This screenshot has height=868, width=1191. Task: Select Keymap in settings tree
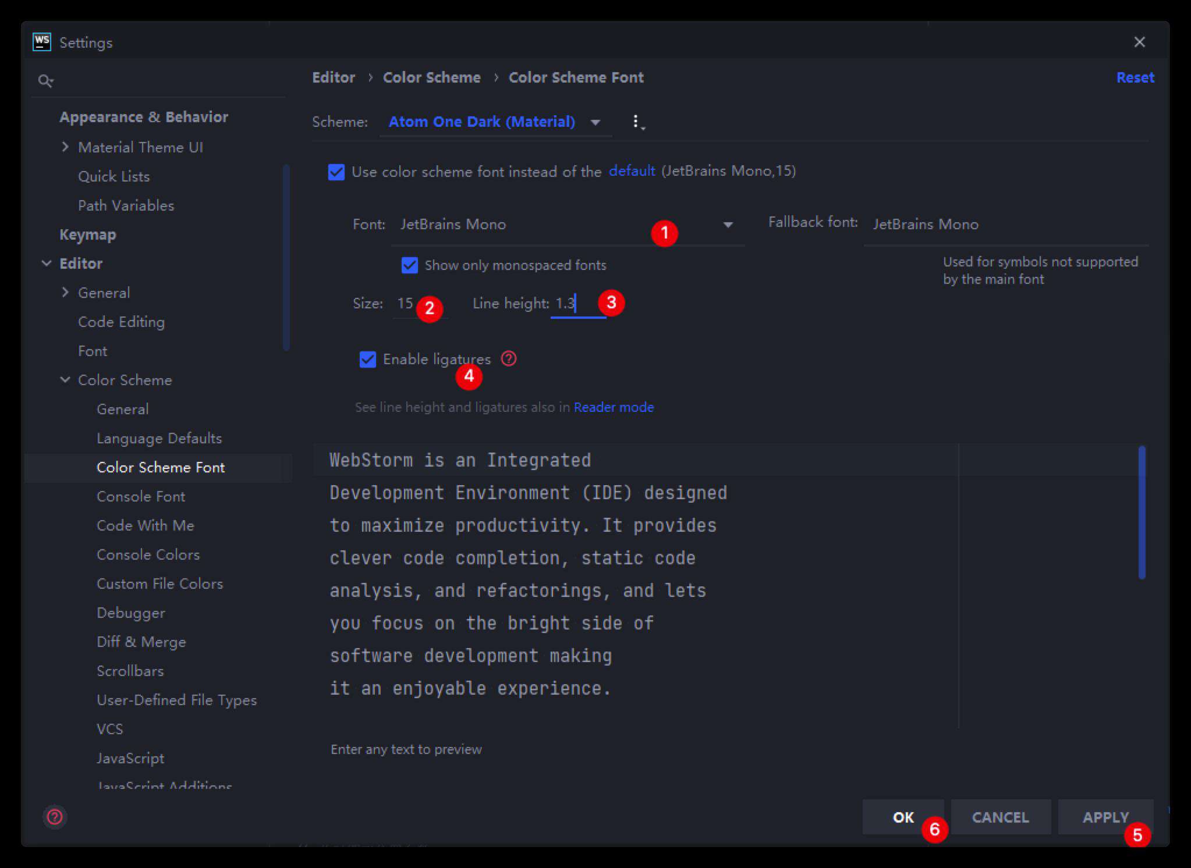tap(87, 234)
